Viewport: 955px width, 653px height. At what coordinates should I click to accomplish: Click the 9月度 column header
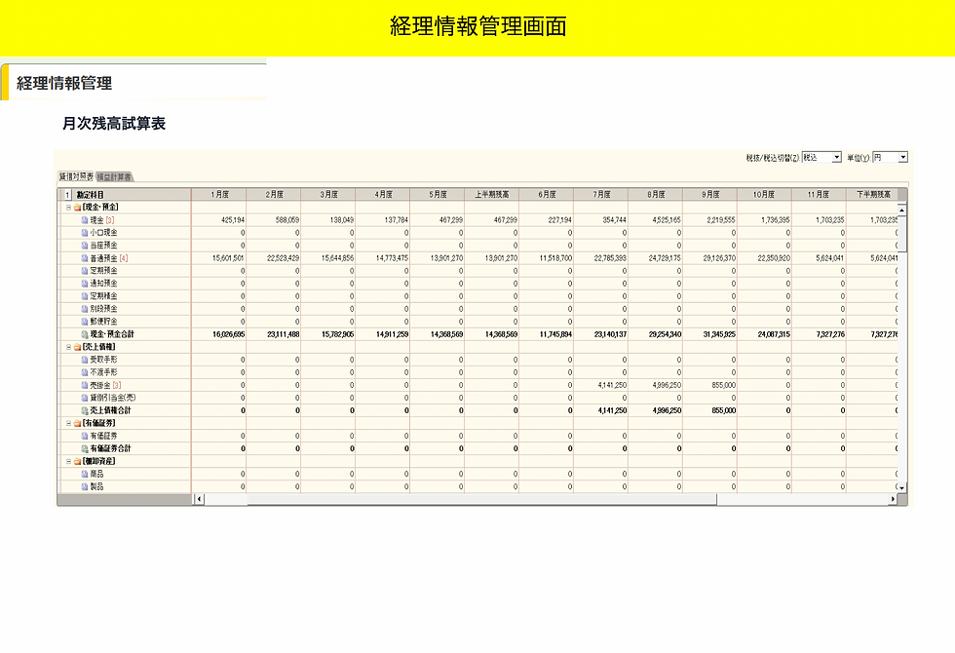709,195
